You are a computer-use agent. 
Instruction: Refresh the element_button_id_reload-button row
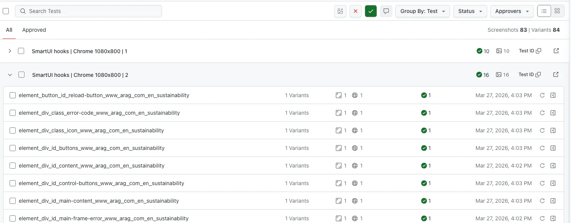click(542, 95)
